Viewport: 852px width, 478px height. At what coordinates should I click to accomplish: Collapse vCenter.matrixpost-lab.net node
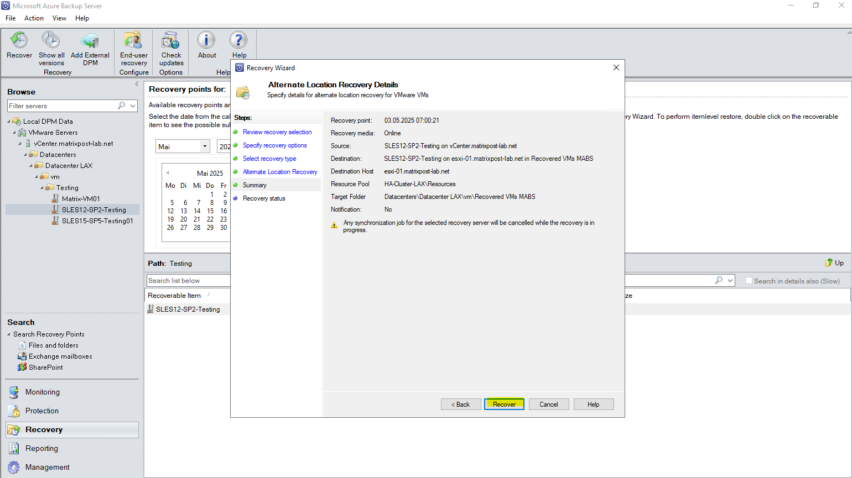click(x=20, y=144)
